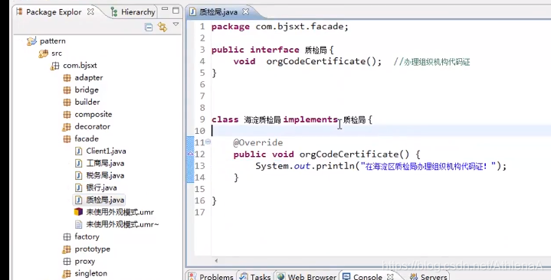Click the println string literal

click(428, 166)
